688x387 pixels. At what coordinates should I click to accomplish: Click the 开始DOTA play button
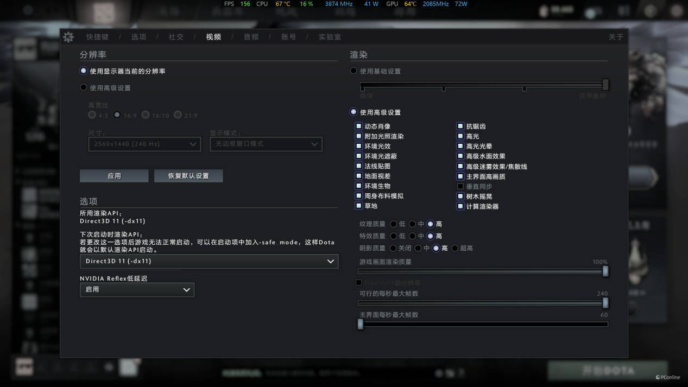coord(607,370)
